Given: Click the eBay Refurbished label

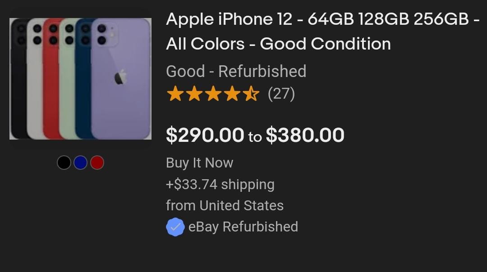Looking at the screenshot, I should coord(243,227).
